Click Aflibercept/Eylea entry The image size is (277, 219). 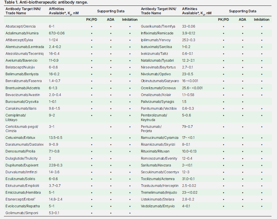point(19,40)
